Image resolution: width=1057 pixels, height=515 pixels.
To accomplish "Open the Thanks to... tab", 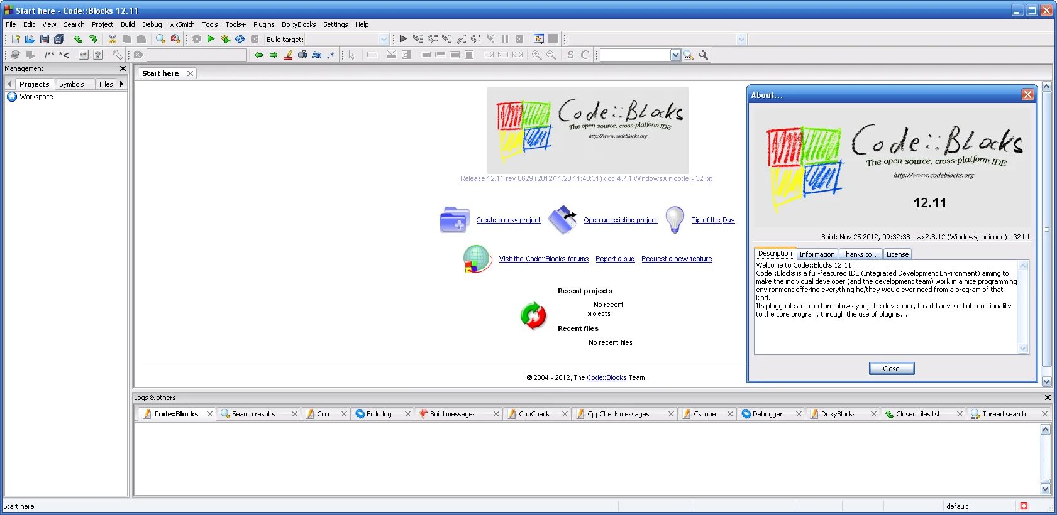I will point(860,254).
